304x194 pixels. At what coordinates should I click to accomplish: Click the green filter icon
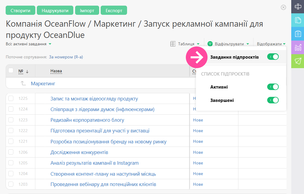(x=210, y=44)
